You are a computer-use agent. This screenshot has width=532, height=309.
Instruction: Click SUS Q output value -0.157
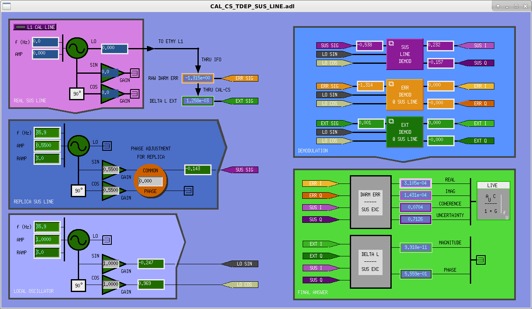pos(441,63)
